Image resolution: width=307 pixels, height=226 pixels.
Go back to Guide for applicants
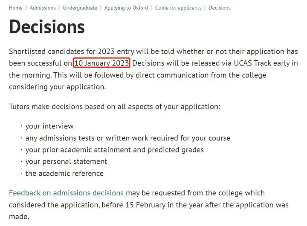178,8
